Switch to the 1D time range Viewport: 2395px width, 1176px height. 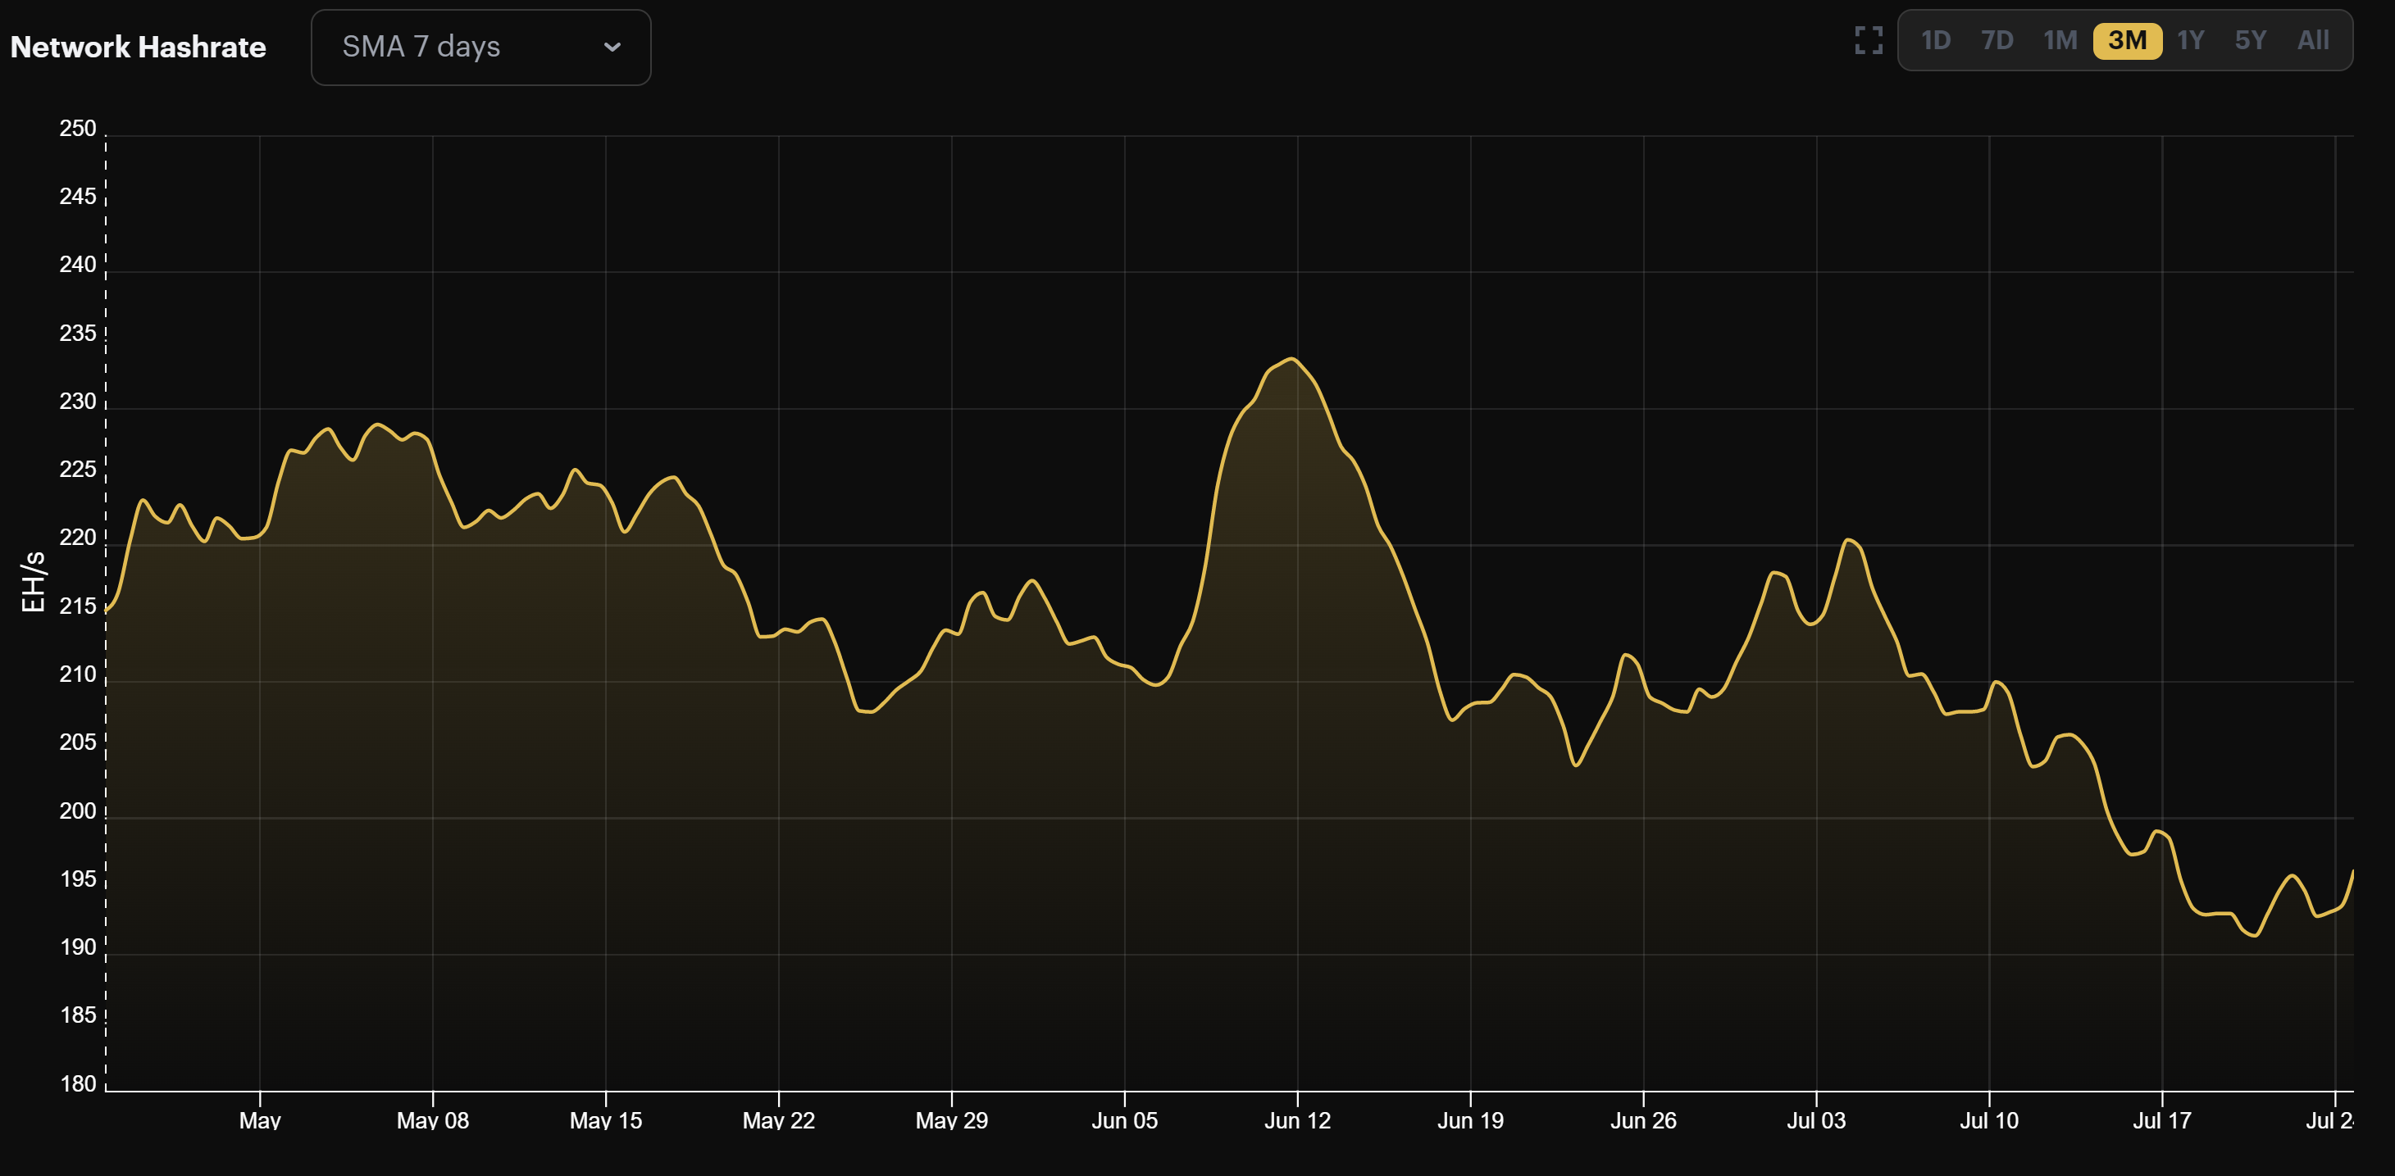coord(1936,40)
